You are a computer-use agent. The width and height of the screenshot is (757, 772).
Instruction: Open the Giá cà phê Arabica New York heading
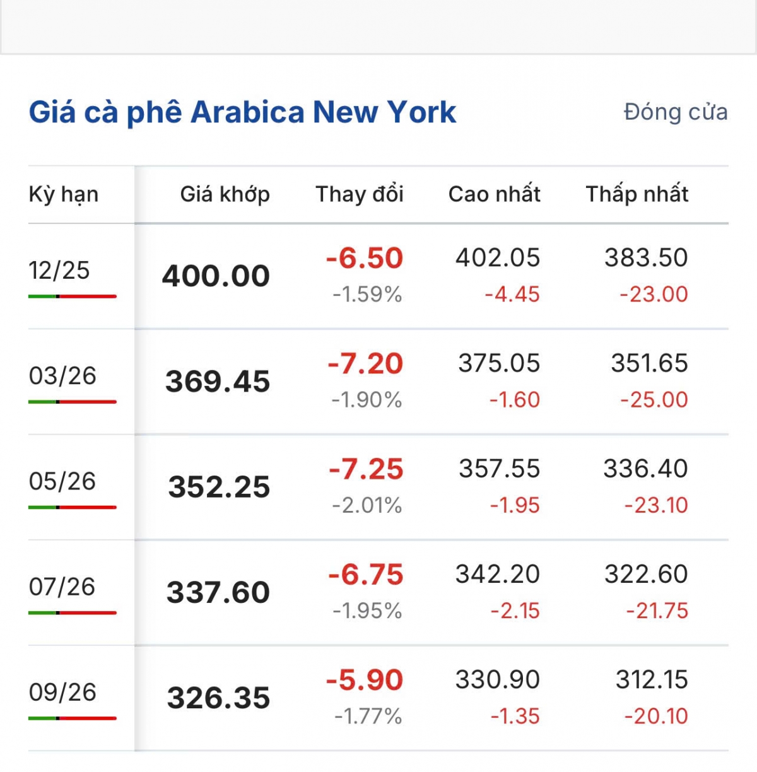pyautogui.click(x=242, y=113)
